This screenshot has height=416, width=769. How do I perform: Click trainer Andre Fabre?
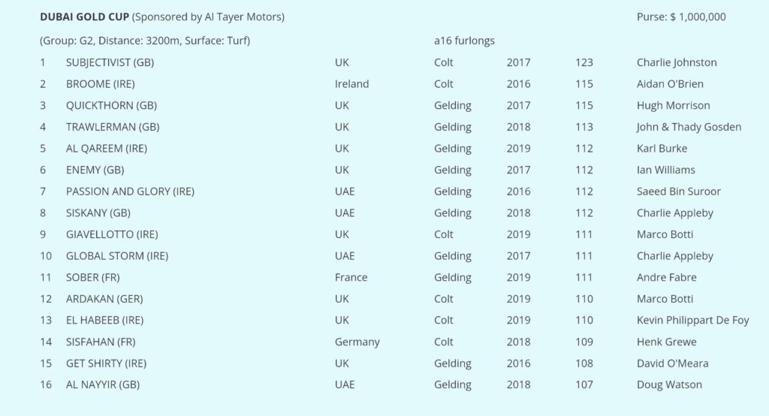[667, 277]
